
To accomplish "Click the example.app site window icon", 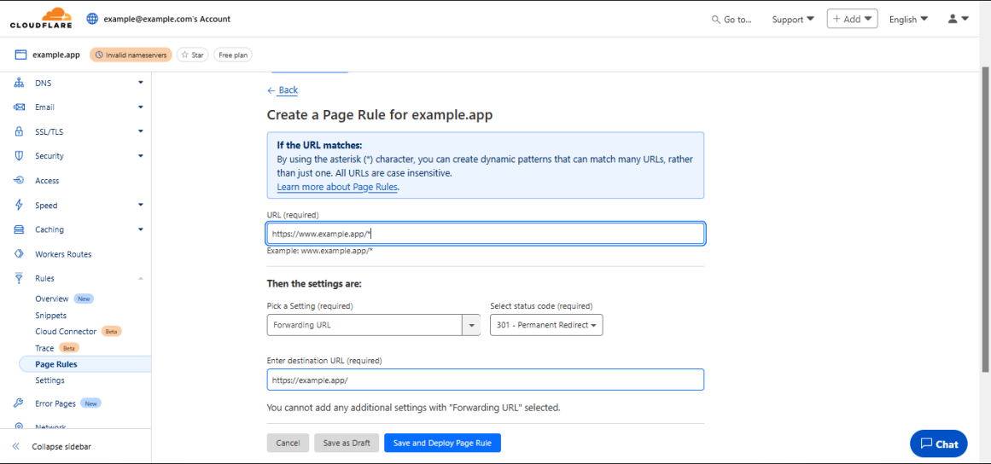I will coord(20,55).
